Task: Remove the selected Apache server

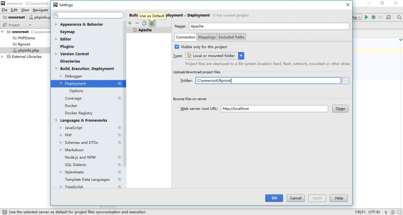Action: click(x=137, y=23)
